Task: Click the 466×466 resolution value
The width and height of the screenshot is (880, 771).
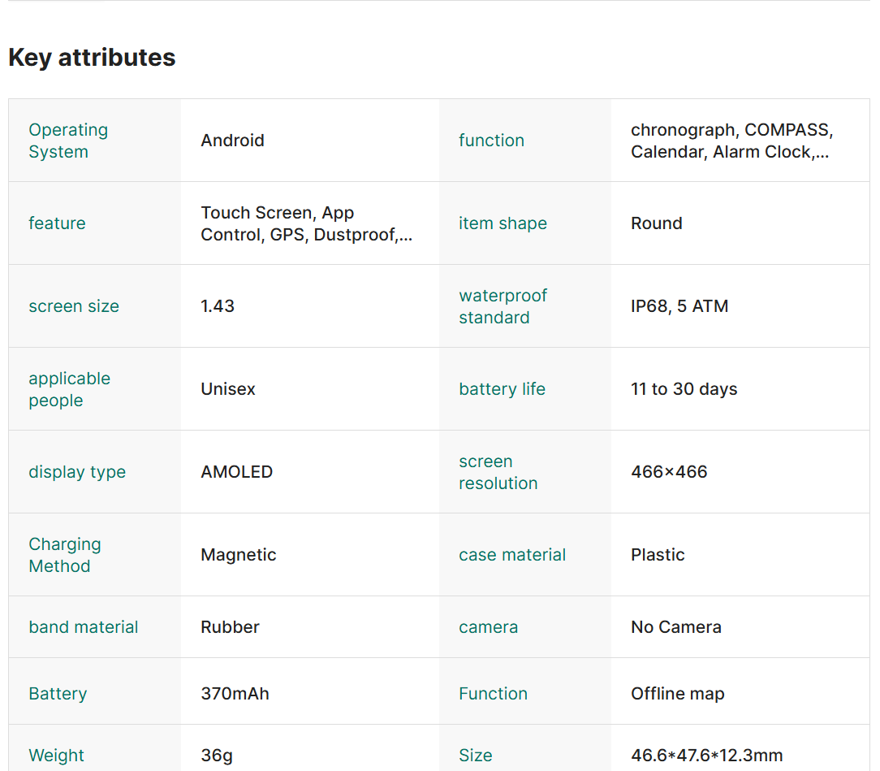Action: point(669,472)
